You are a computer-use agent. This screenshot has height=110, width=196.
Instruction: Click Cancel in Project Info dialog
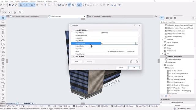[121, 68]
